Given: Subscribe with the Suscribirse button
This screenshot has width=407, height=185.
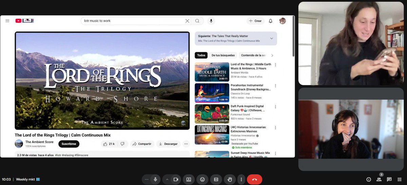Looking at the screenshot, I should [69, 144].
